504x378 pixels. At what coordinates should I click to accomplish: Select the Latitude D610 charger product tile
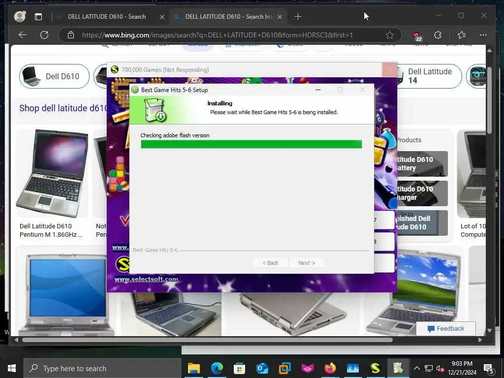click(422, 193)
